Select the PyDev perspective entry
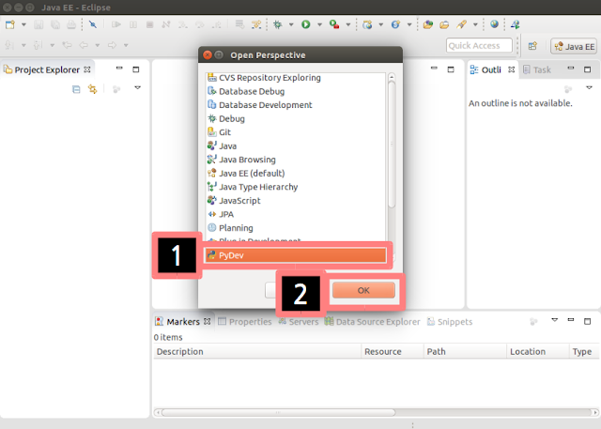601x429 pixels. pos(296,255)
